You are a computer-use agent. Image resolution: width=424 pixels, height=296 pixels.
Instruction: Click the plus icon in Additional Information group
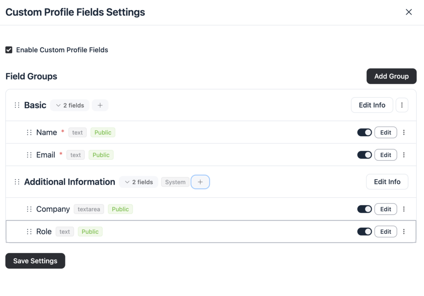point(200,182)
